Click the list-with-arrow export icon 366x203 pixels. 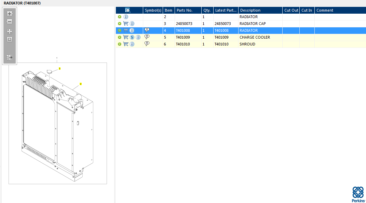(10, 57)
